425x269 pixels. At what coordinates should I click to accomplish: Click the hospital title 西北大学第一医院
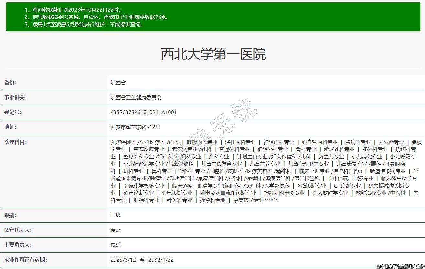click(213, 54)
